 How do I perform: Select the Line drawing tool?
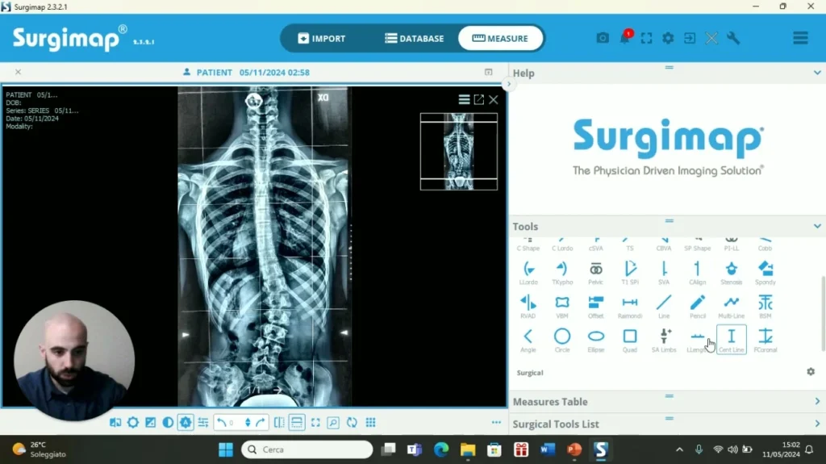tap(664, 307)
